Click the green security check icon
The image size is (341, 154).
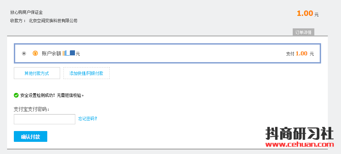tap(16, 95)
